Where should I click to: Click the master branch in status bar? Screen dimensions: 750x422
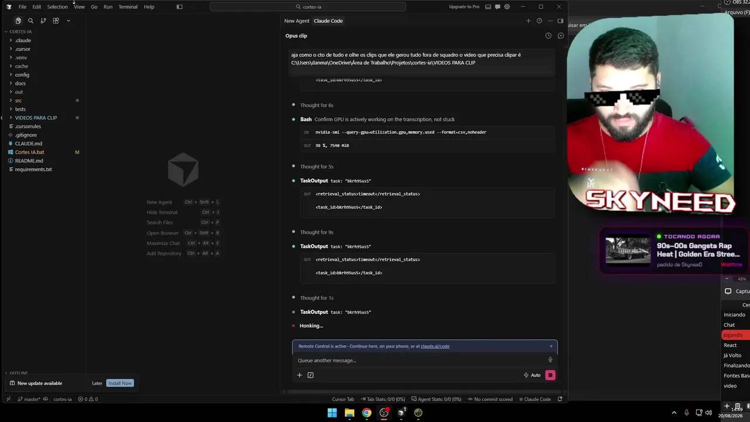(x=29, y=399)
